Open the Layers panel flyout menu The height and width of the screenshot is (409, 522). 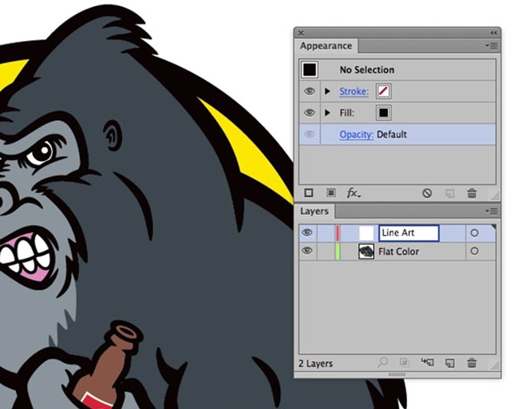pyautogui.click(x=492, y=211)
